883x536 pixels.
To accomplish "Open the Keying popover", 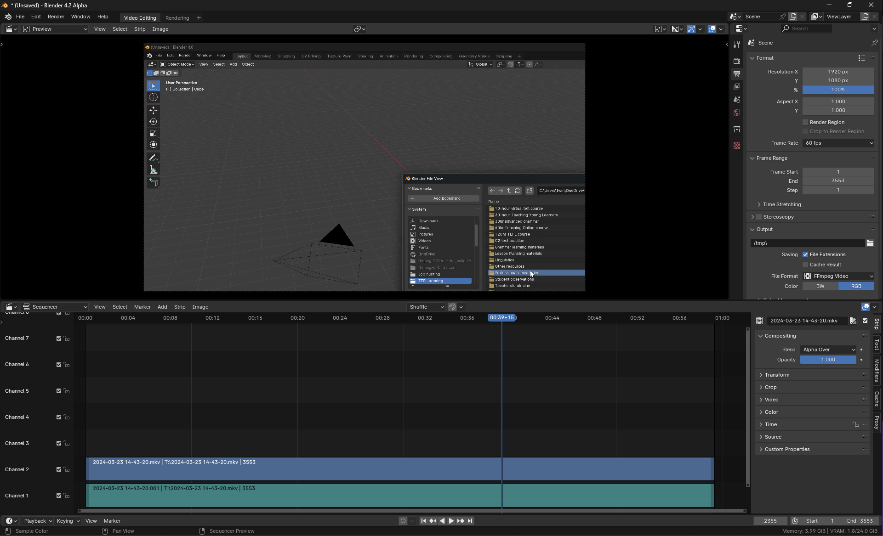I will [68, 521].
